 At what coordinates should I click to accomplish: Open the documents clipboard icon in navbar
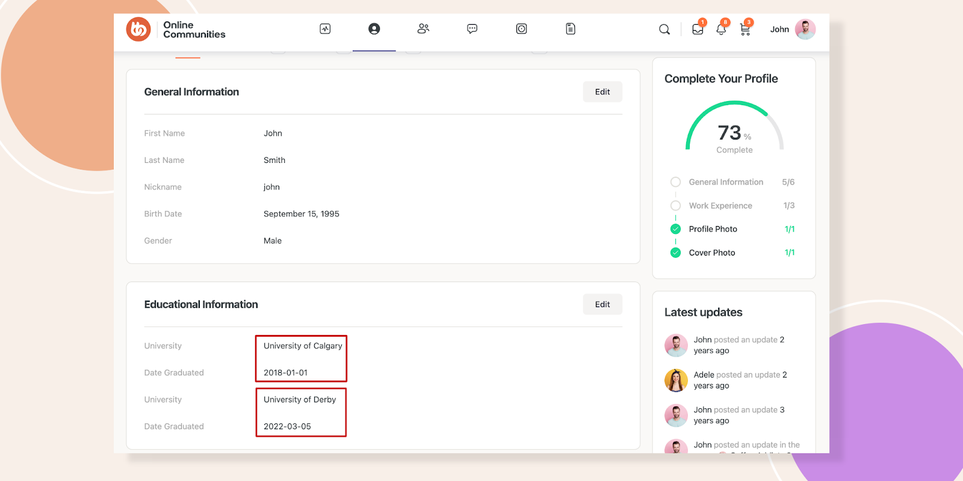coord(571,29)
